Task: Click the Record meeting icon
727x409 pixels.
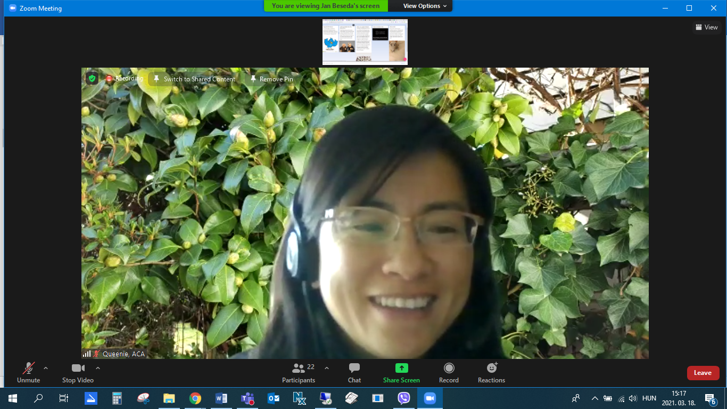Action: point(449,369)
